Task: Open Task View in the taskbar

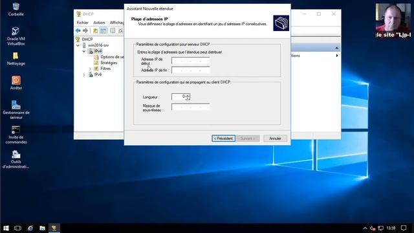Action: [x=17, y=228]
